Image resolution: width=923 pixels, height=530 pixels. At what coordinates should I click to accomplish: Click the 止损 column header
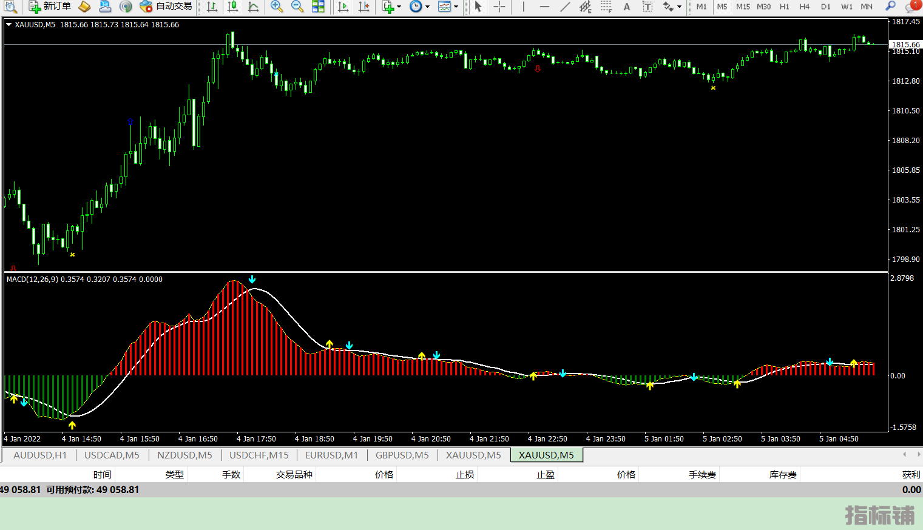[x=465, y=474]
